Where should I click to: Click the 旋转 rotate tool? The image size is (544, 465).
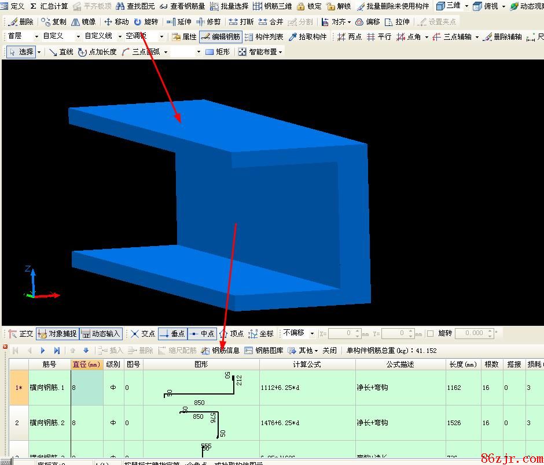(x=146, y=22)
